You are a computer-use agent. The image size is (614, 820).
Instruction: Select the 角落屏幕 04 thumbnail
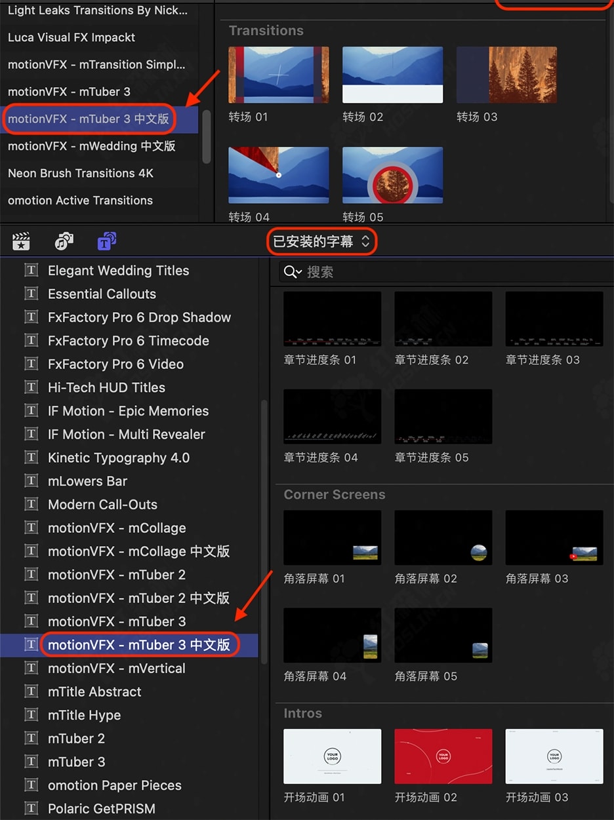point(333,636)
